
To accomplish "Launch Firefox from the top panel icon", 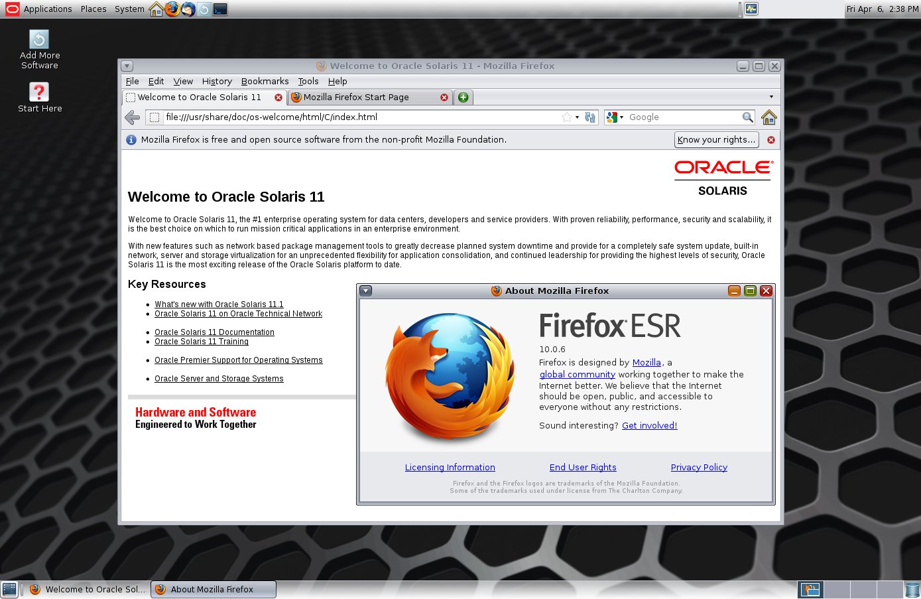I will [x=172, y=9].
